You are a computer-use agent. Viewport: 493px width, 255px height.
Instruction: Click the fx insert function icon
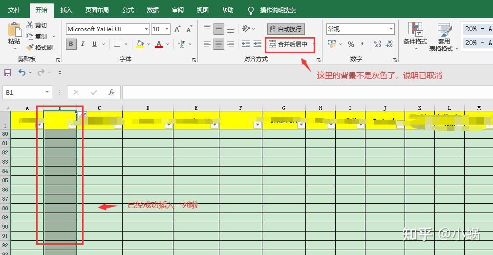(x=111, y=92)
